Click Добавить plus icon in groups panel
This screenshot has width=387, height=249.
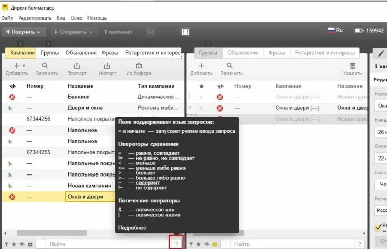pos(201,66)
